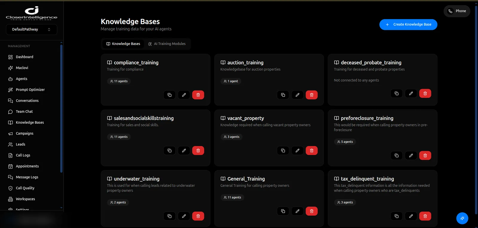Screen dimensions: 478x228
Task: Copy the underwater_training knowledge base
Action: [x=169, y=216]
